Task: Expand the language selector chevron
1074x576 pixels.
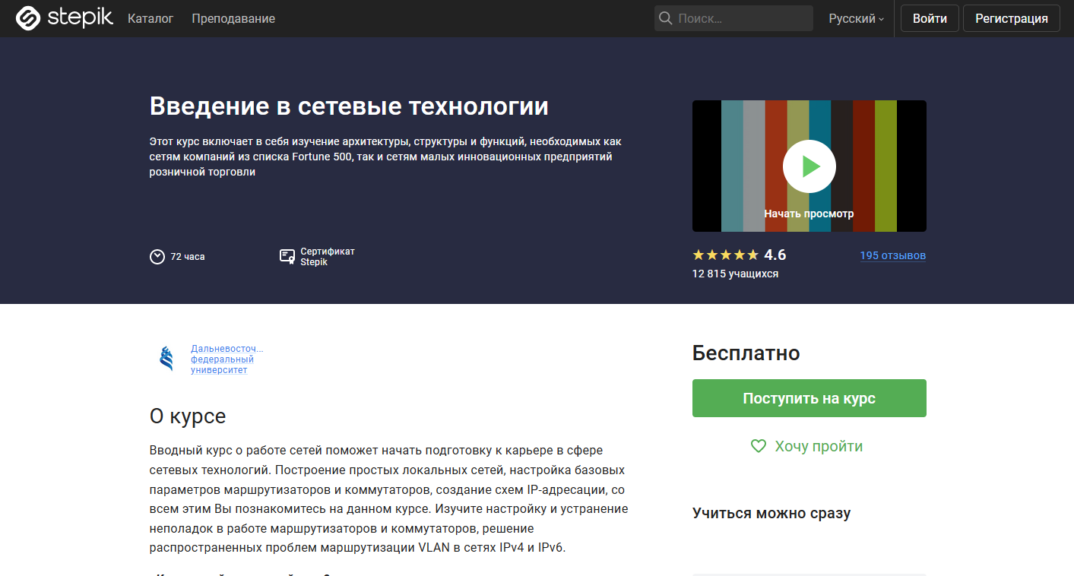Action: click(x=880, y=20)
